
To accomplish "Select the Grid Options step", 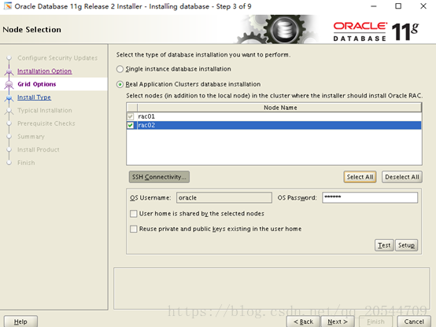I will coord(37,84).
